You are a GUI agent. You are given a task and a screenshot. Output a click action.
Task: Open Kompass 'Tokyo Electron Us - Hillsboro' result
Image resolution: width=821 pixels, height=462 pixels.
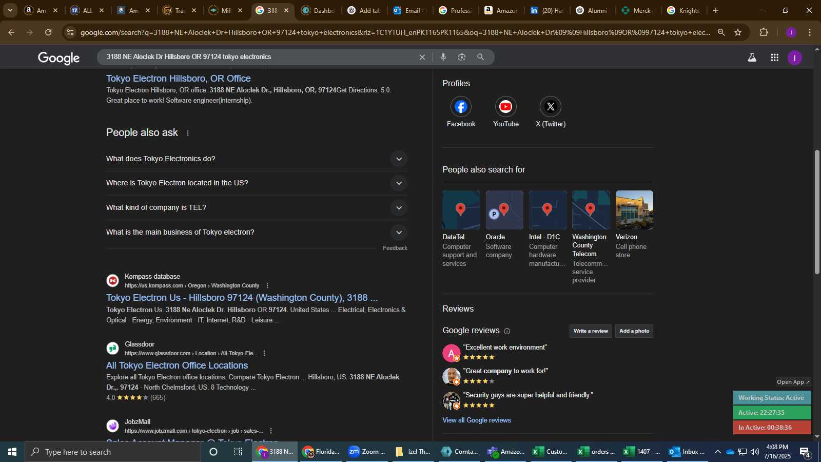click(242, 298)
